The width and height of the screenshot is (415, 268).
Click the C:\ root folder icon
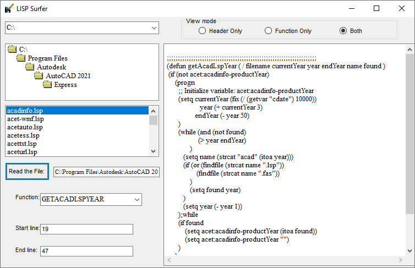pyautogui.click(x=12, y=49)
